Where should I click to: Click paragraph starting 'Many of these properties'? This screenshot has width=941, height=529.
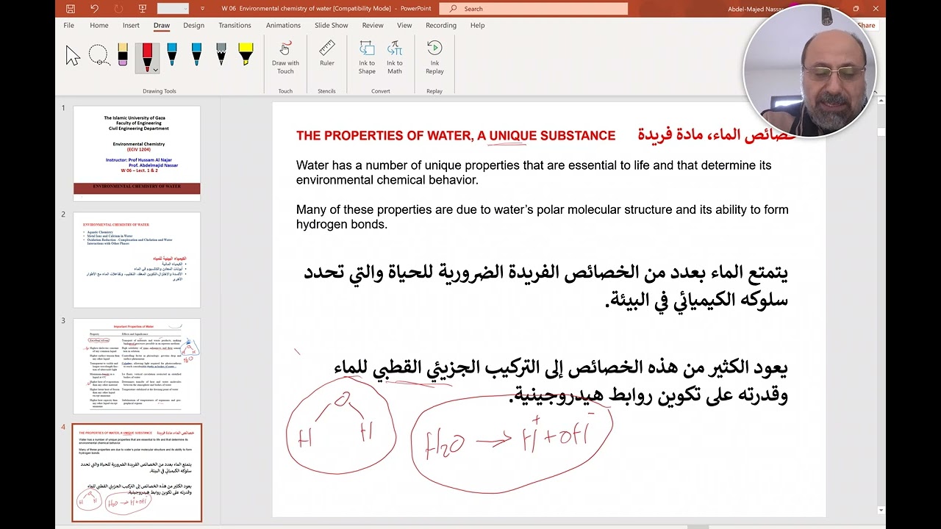(x=543, y=217)
